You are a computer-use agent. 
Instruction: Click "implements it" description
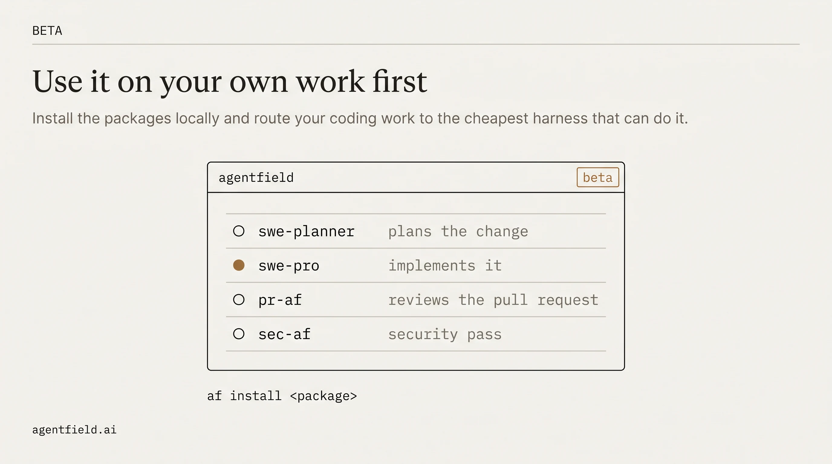pos(445,266)
